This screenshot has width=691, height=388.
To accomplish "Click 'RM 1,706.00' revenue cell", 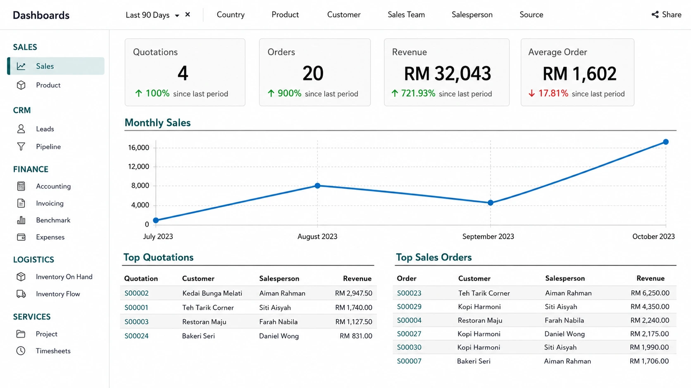I will click(x=649, y=361).
